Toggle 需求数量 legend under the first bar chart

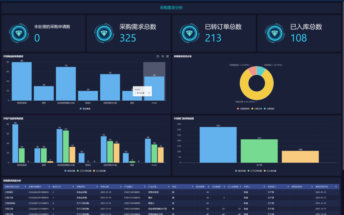[85, 109]
